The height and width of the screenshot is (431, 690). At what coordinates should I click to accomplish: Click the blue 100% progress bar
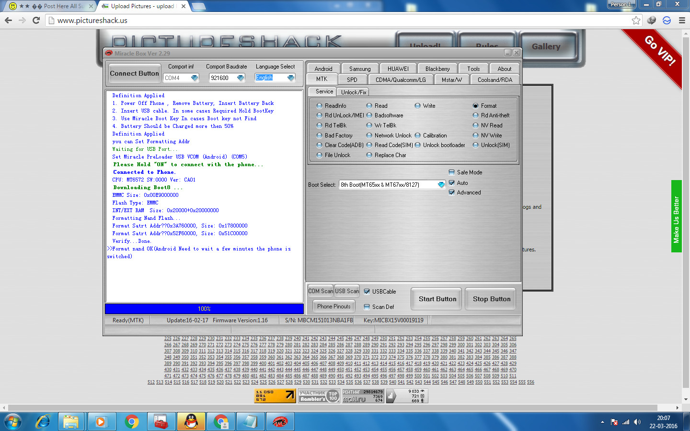pos(204,309)
